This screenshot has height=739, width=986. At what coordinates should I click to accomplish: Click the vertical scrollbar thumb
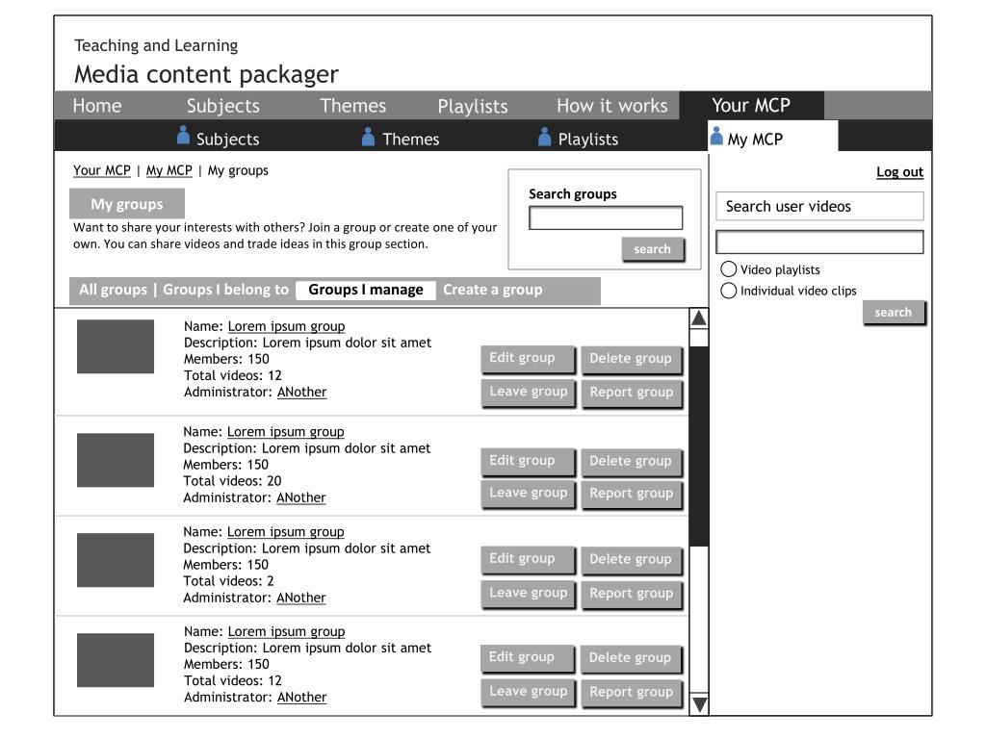click(x=699, y=446)
